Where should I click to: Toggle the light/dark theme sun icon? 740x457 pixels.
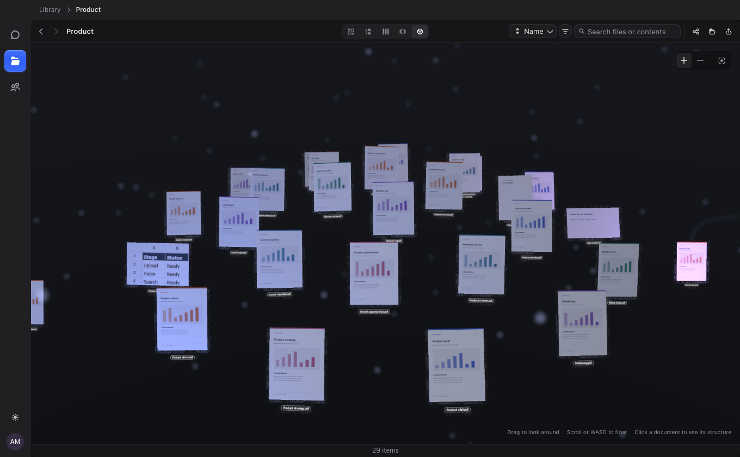tap(15, 417)
